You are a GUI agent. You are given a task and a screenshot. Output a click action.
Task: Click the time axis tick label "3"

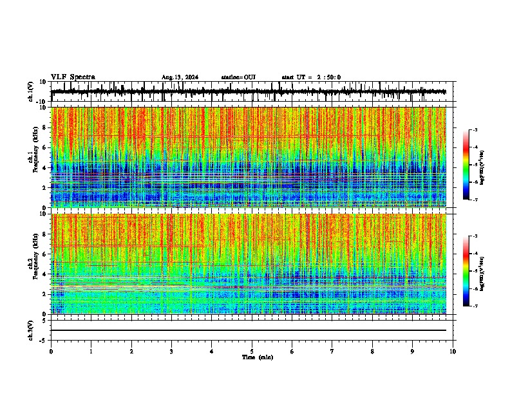point(171,352)
